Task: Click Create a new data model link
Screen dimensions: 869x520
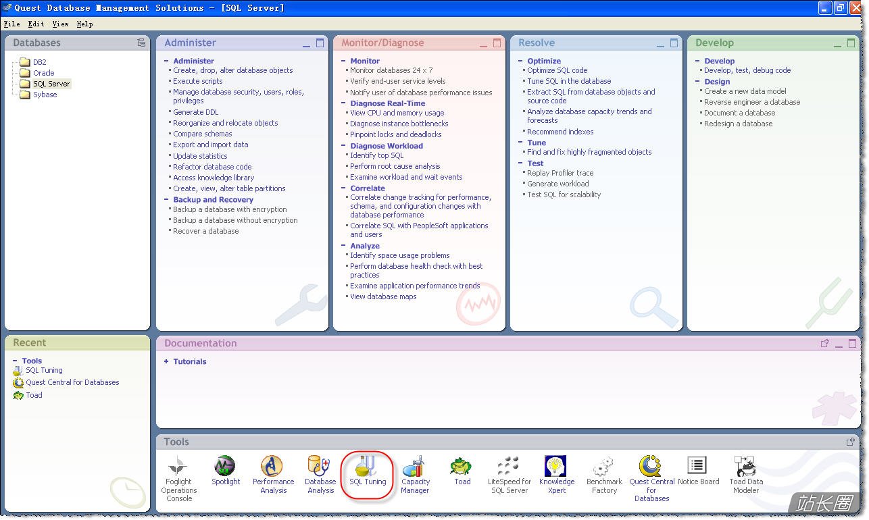Action: point(745,91)
